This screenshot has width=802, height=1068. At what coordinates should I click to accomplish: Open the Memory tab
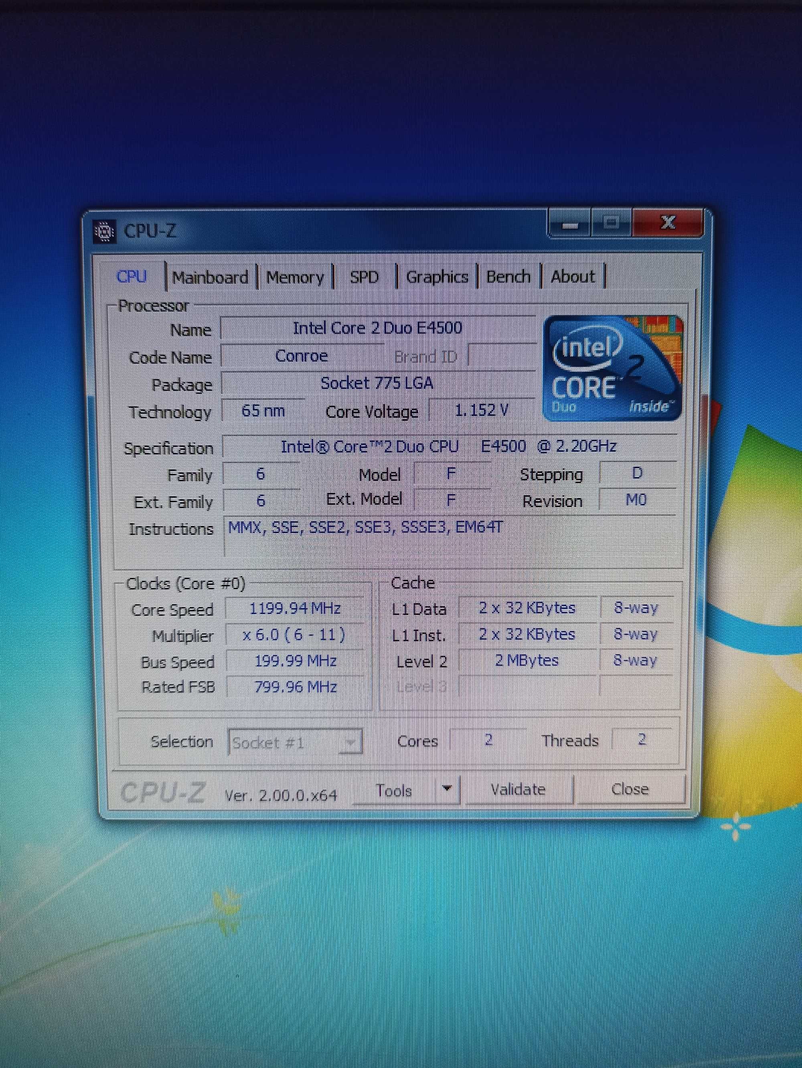click(295, 277)
